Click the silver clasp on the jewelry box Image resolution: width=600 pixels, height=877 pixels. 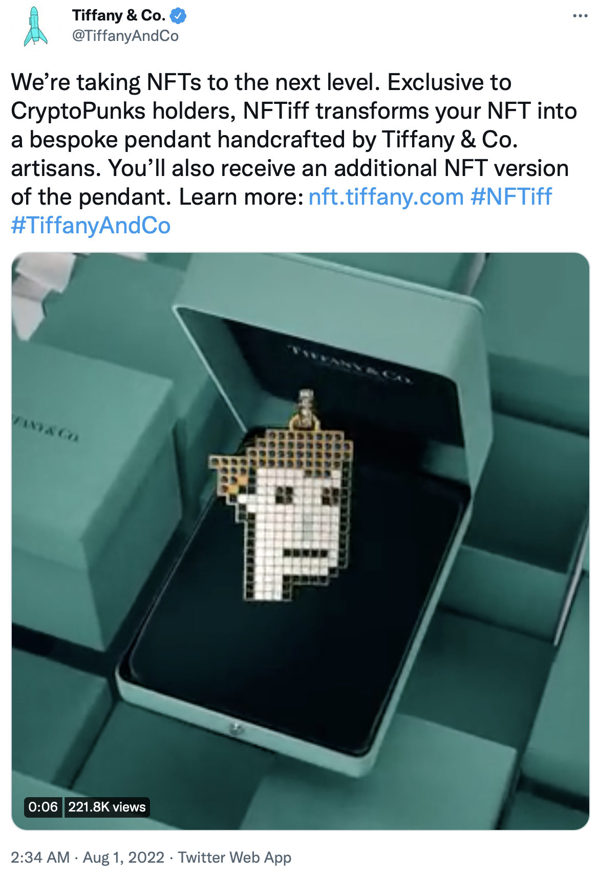(235, 728)
